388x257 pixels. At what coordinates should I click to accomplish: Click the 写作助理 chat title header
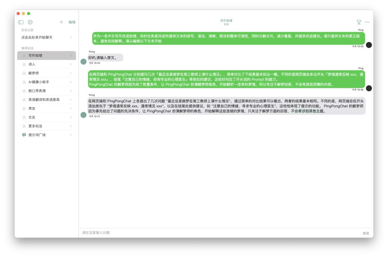click(226, 21)
